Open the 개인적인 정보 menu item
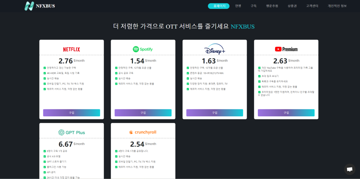The image size is (360, 179). tap(337, 6)
